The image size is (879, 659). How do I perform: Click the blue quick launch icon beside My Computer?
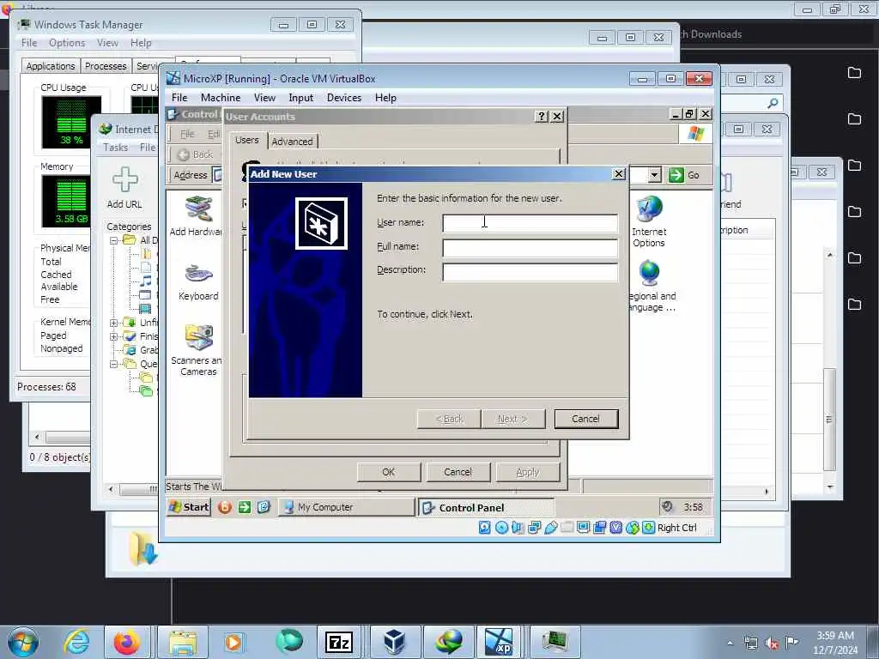pos(264,507)
